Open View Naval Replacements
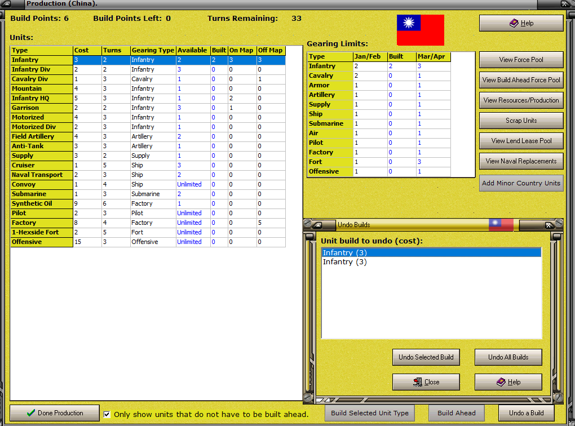Image resolution: width=575 pixels, height=426 pixels. (521, 161)
